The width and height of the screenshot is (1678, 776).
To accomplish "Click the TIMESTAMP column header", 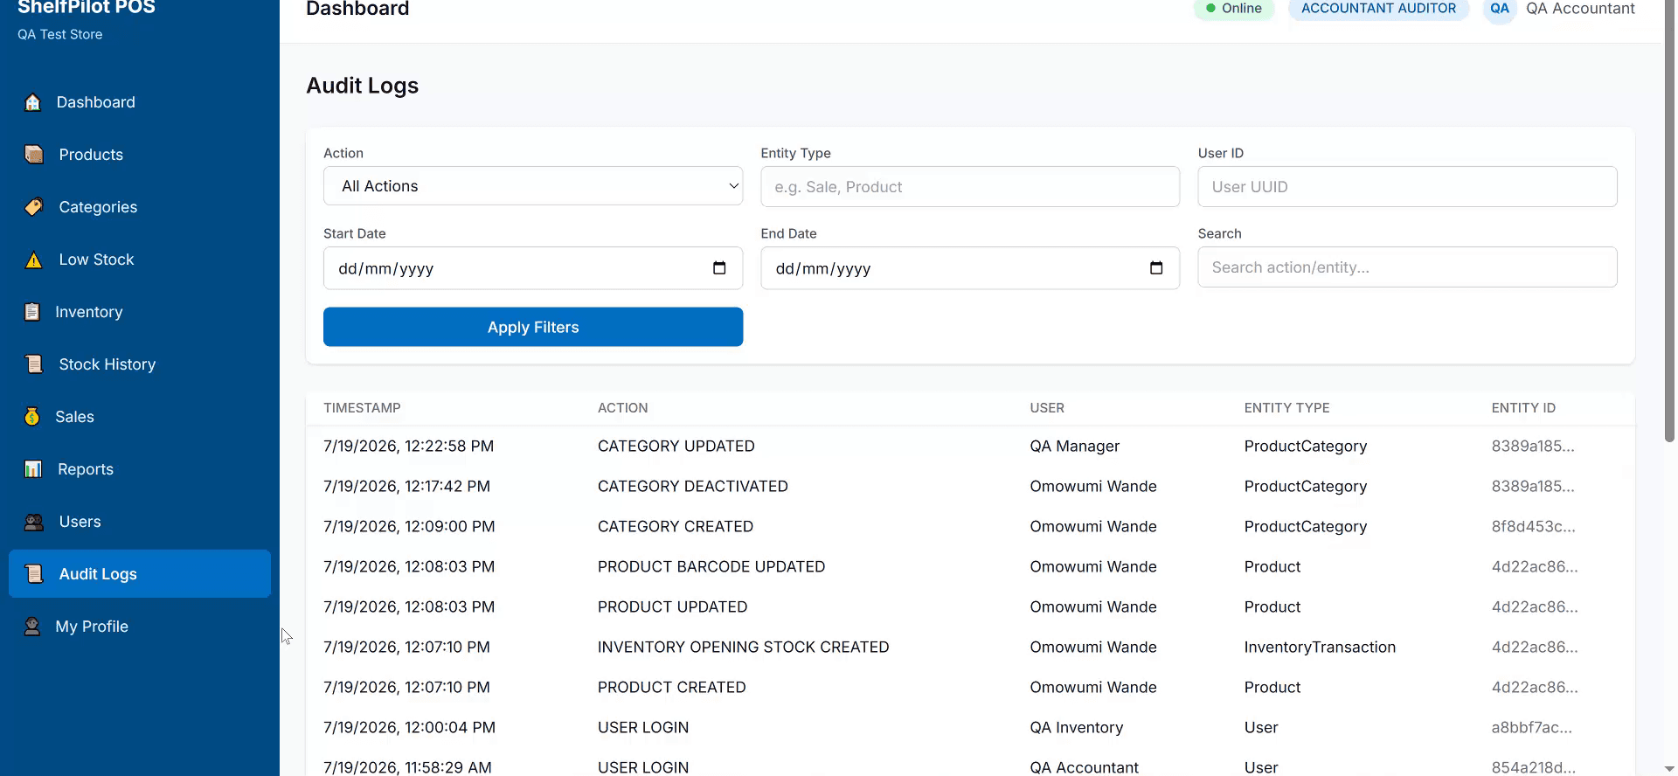I will click(x=362, y=408).
